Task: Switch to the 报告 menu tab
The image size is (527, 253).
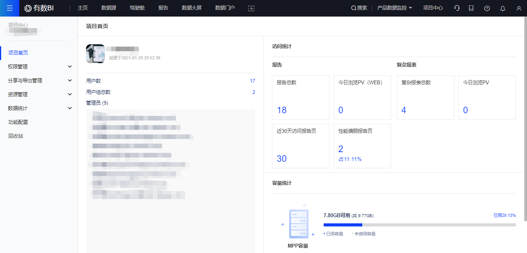Action: click(x=163, y=8)
